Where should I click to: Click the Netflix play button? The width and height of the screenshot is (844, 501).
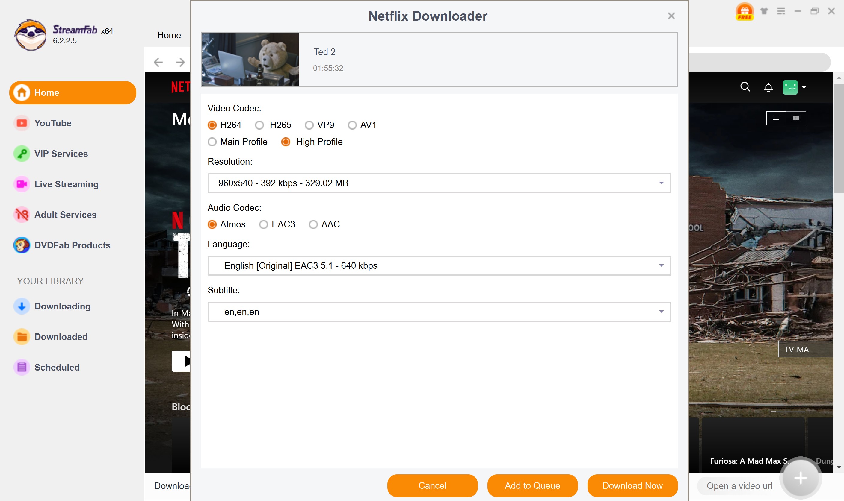point(181,361)
